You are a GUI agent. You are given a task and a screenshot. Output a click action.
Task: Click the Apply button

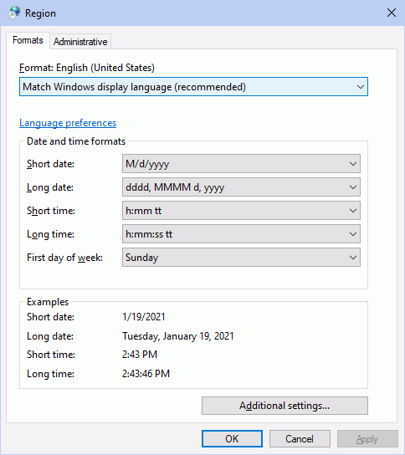pos(367,439)
